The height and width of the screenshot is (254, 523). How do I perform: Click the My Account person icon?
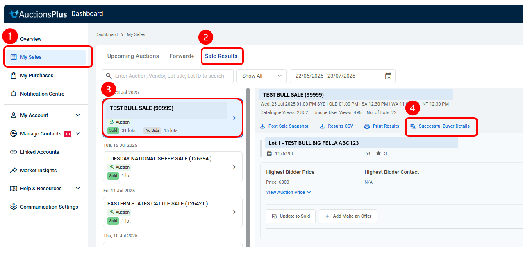click(x=14, y=115)
